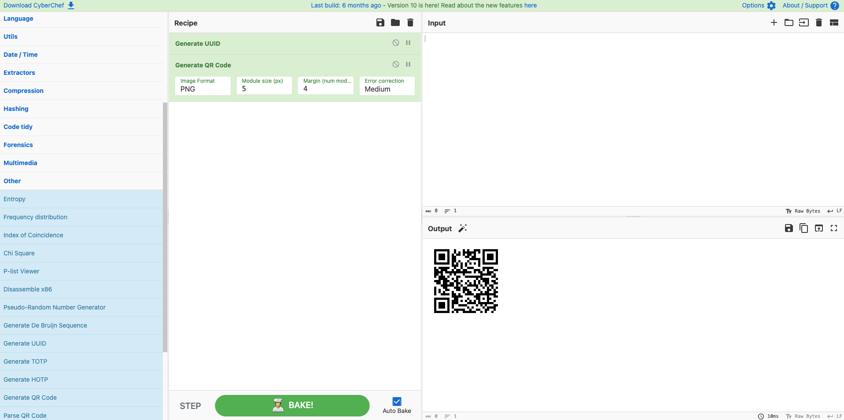Viewport: 844px width, 420px height.
Task: Expand the Multimedia operations category
Action: (x=20, y=163)
